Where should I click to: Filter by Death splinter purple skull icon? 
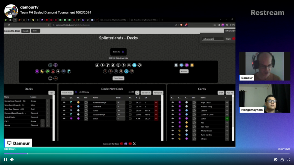tap(37, 71)
